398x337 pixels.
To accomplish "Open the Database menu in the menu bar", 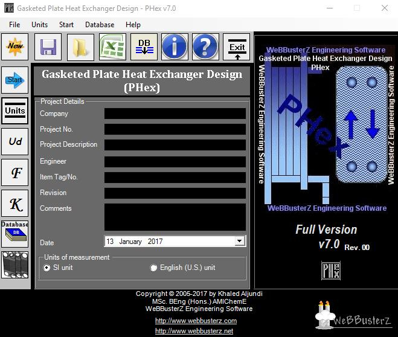I will coord(100,25).
